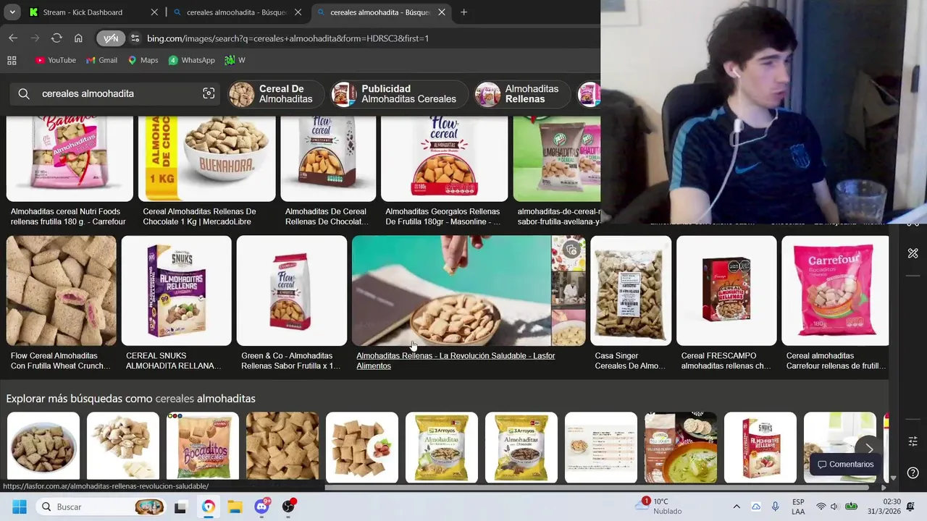Click save-to-collection icon on Lasfor image
This screenshot has width=927, height=521.
click(571, 250)
